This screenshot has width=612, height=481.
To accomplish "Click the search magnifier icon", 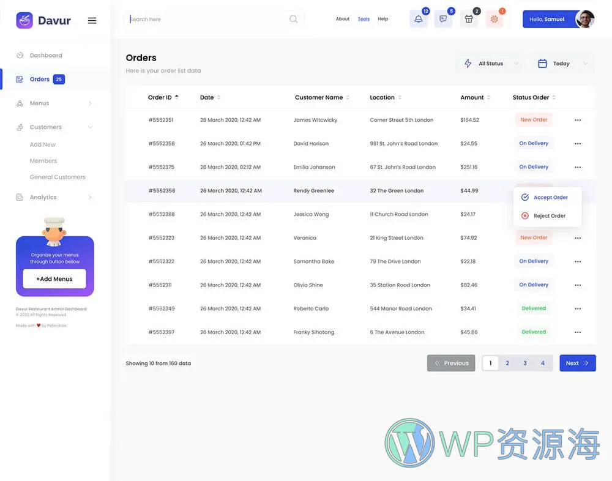I will click(x=293, y=19).
